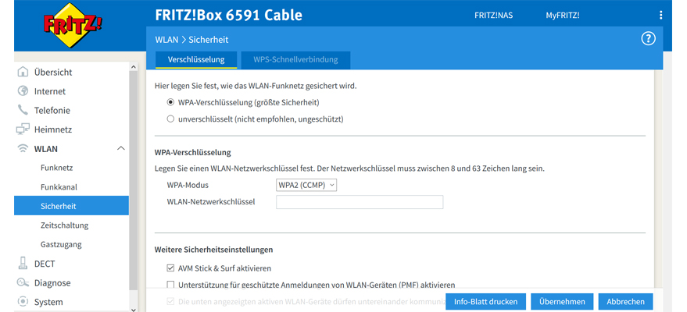Click the Heimnetz network icon

click(23, 129)
